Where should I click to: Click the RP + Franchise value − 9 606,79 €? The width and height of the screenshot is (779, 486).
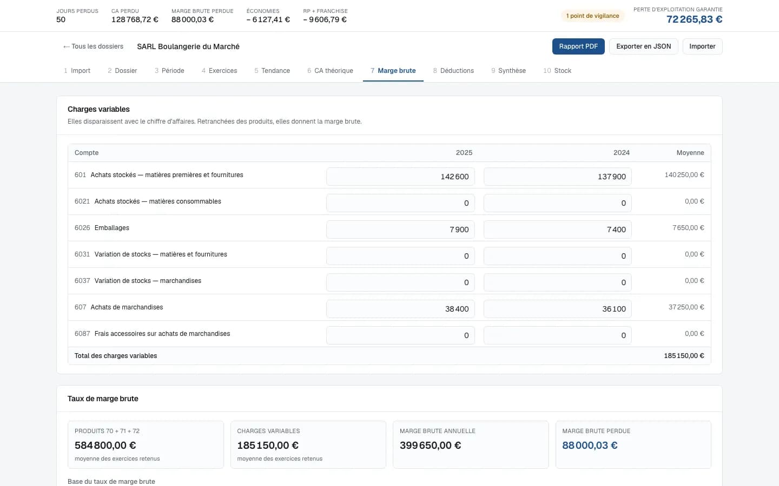pos(325,19)
